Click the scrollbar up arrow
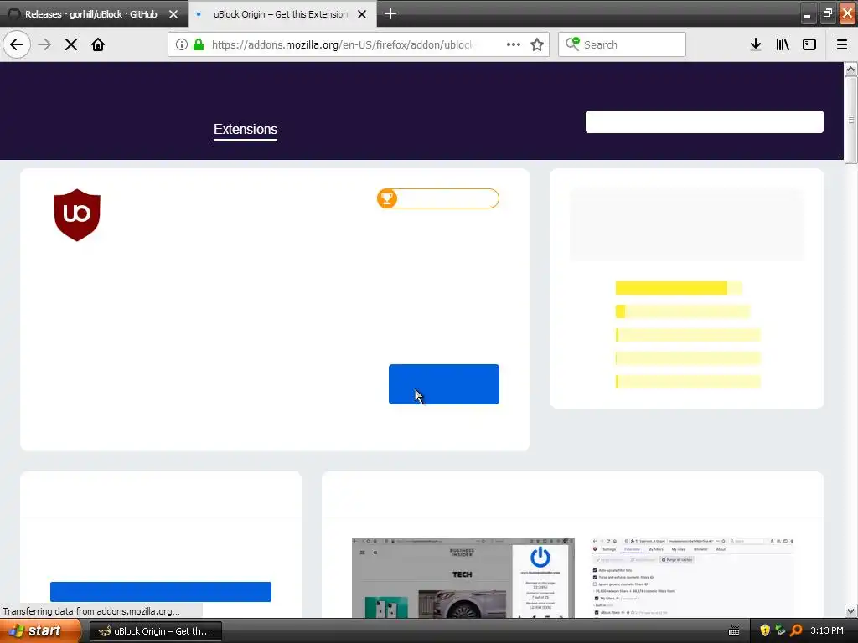Image resolution: width=858 pixels, height=643 pixels. click(x=850, y=69)
